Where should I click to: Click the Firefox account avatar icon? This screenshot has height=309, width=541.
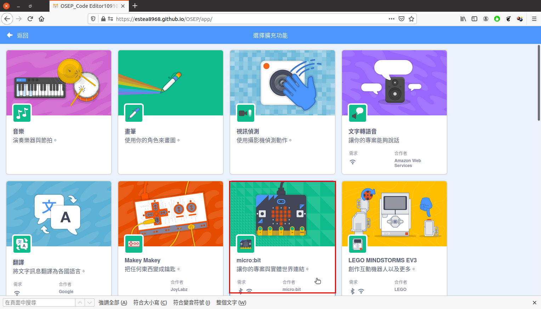pyautogui.click(x=486, y=19)
